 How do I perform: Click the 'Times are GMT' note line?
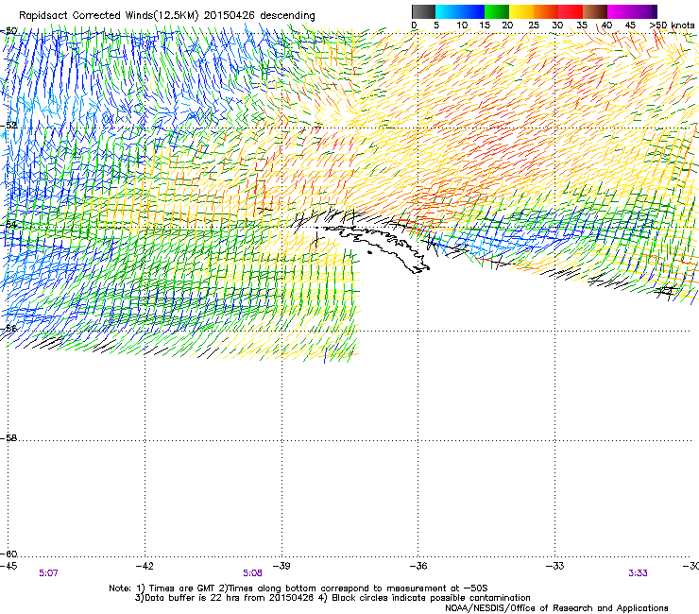pos(298,588)
